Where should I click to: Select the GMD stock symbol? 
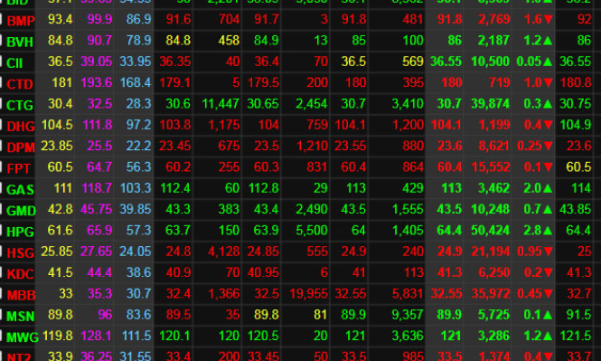[21, 210]
